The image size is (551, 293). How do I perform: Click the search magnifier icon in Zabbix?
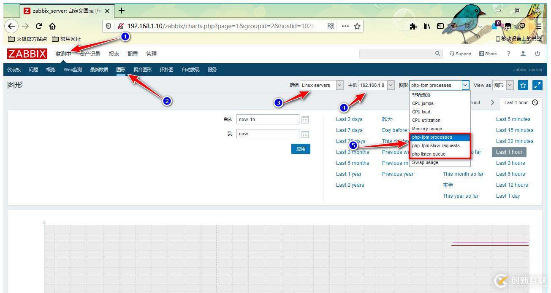(x=438, y=54)
